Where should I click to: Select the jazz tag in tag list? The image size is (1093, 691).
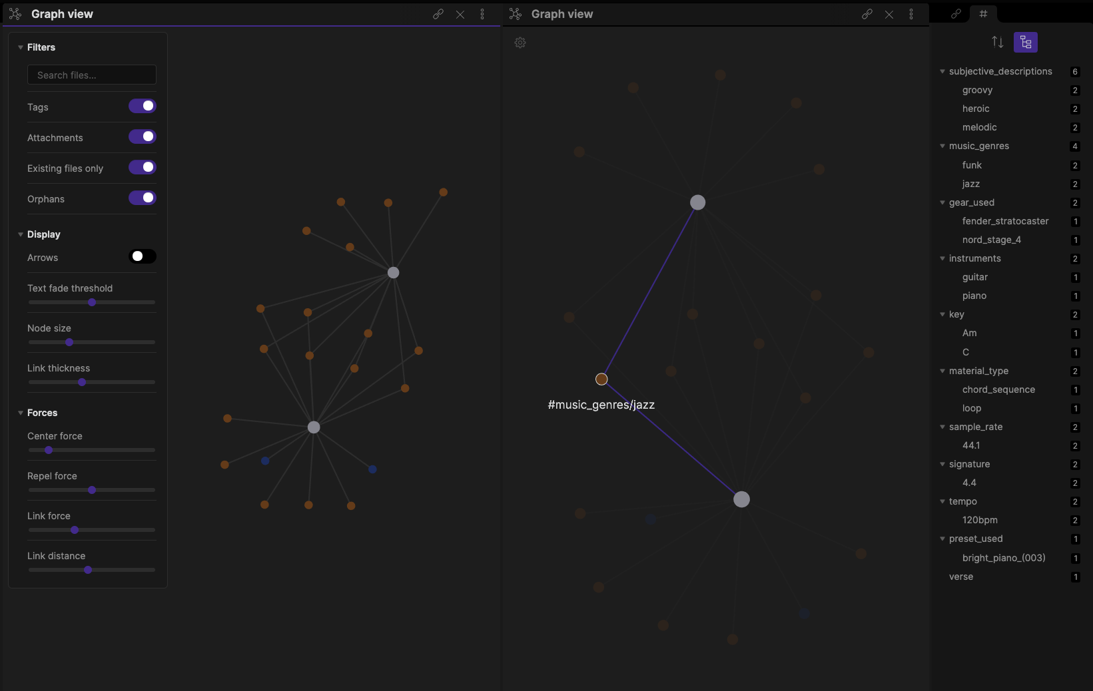point(970,184)
